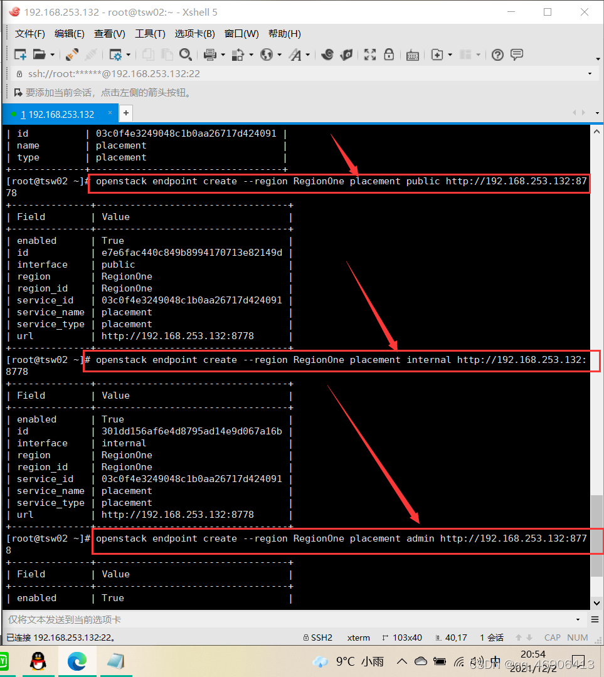Click the Encoding globe icon
This screenshot has width=604, height=677.
pos(267,55)
